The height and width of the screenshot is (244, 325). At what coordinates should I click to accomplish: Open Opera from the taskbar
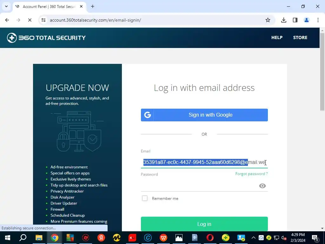(x=210, y=238)
